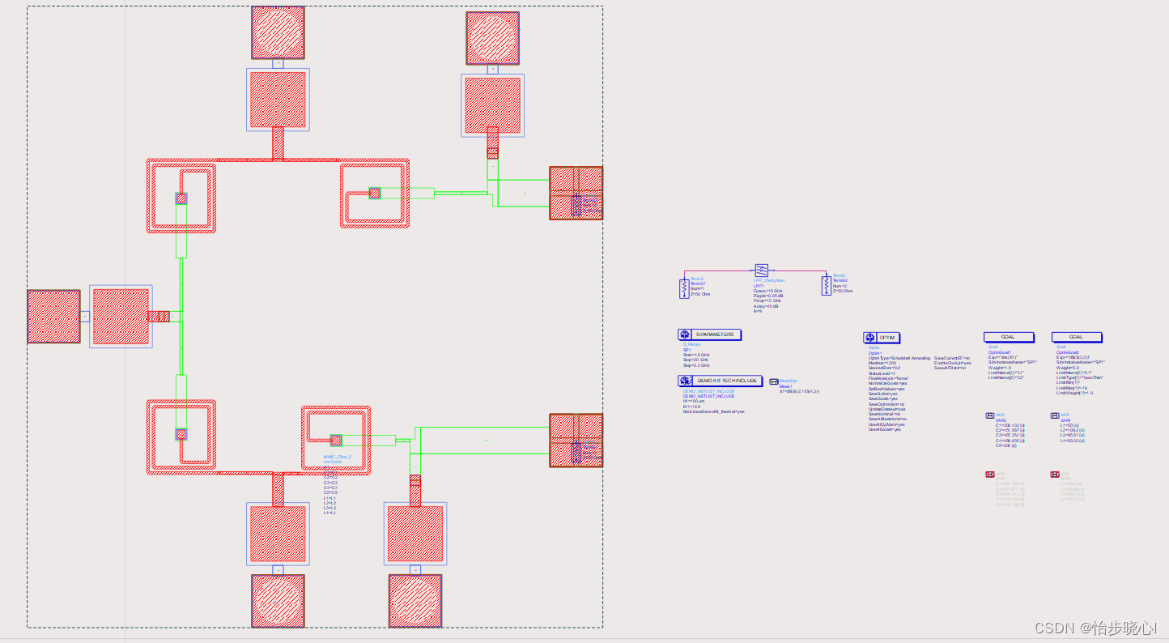
Task: Select the LPF Chebyshev filter symbol
Action: [762, 270]
